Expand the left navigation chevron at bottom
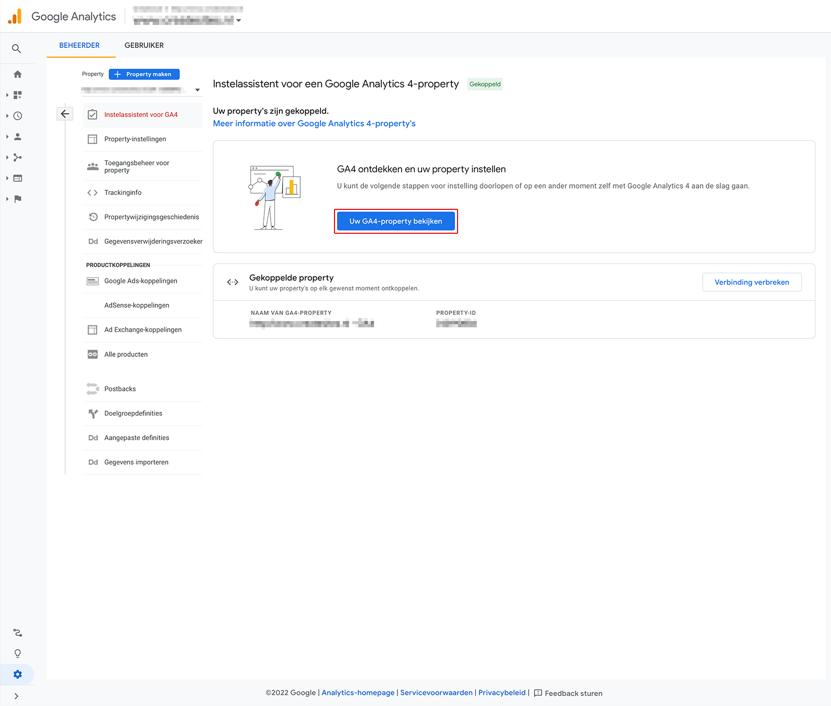 (x=17, y=696)
